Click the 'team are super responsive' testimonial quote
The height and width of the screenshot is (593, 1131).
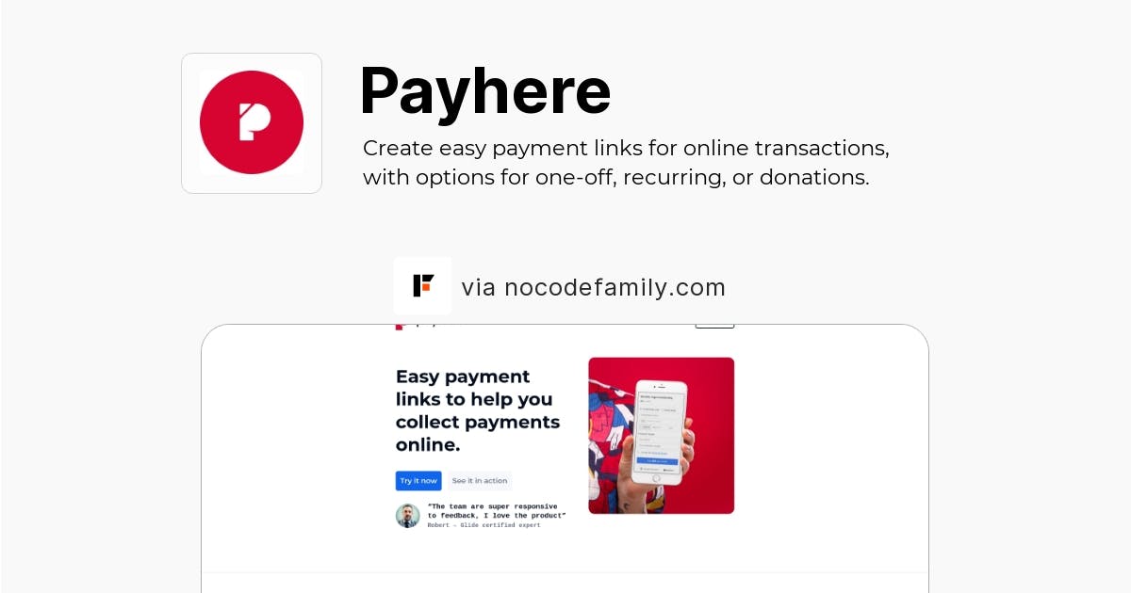click(497, 510)
